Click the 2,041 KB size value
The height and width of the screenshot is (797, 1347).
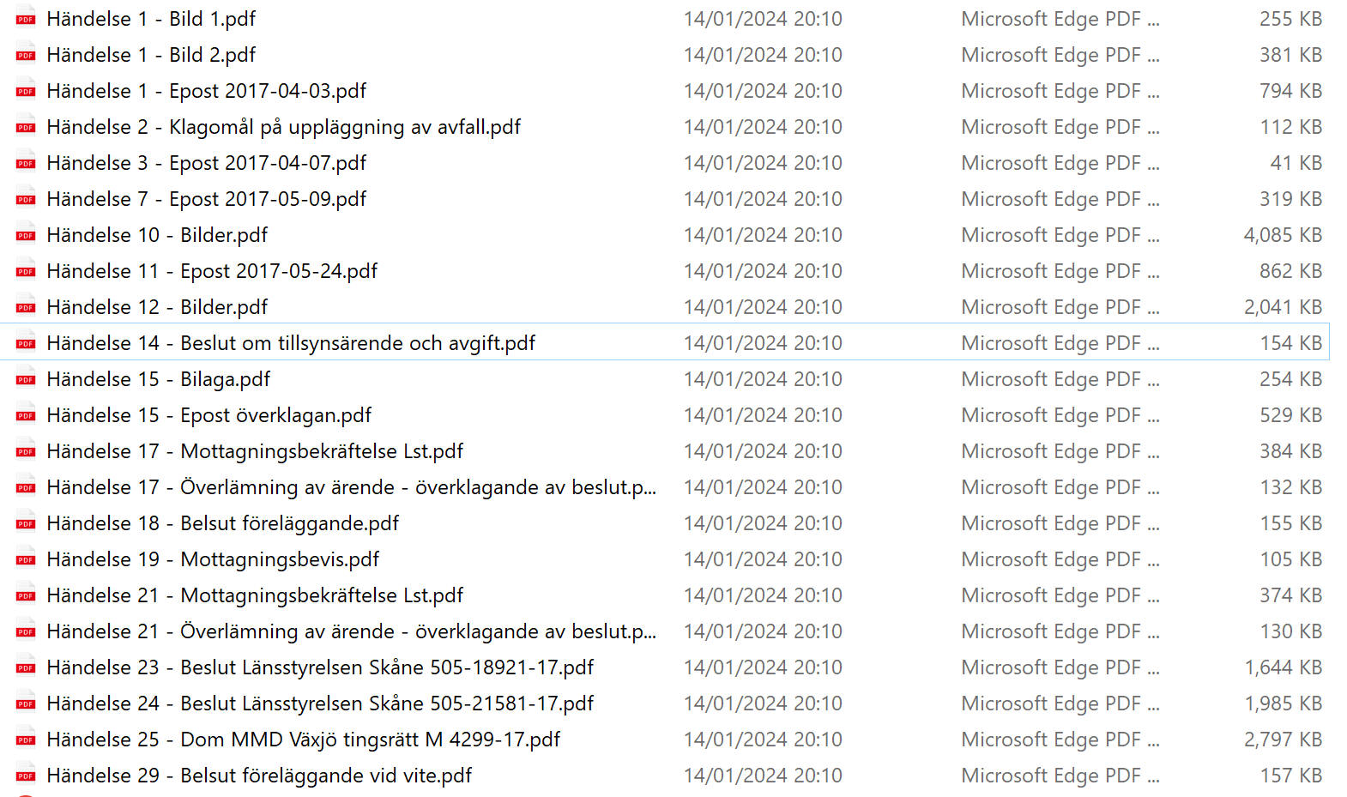1283,307
